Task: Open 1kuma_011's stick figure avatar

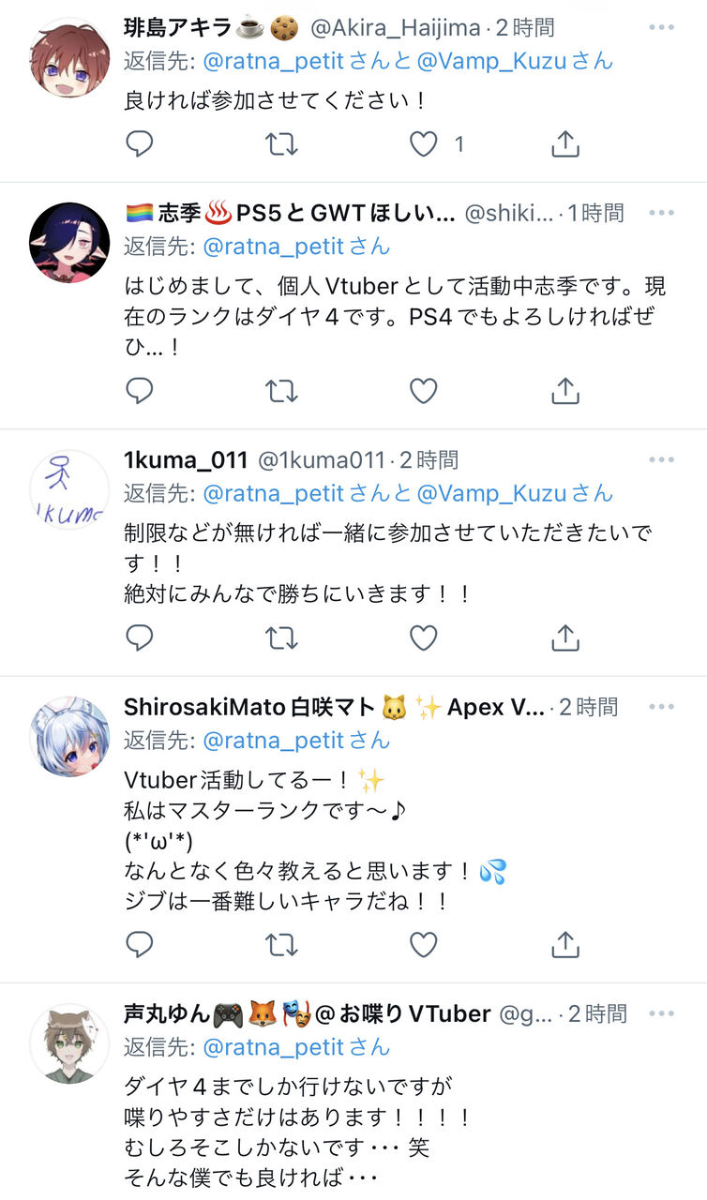Action: [x=69, y=489]
